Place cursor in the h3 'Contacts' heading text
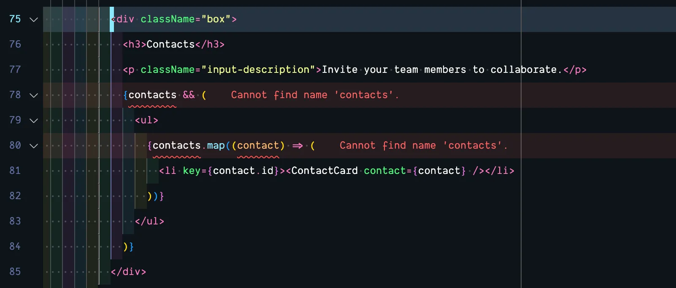 pyautogui.click(x=170, y=44)
